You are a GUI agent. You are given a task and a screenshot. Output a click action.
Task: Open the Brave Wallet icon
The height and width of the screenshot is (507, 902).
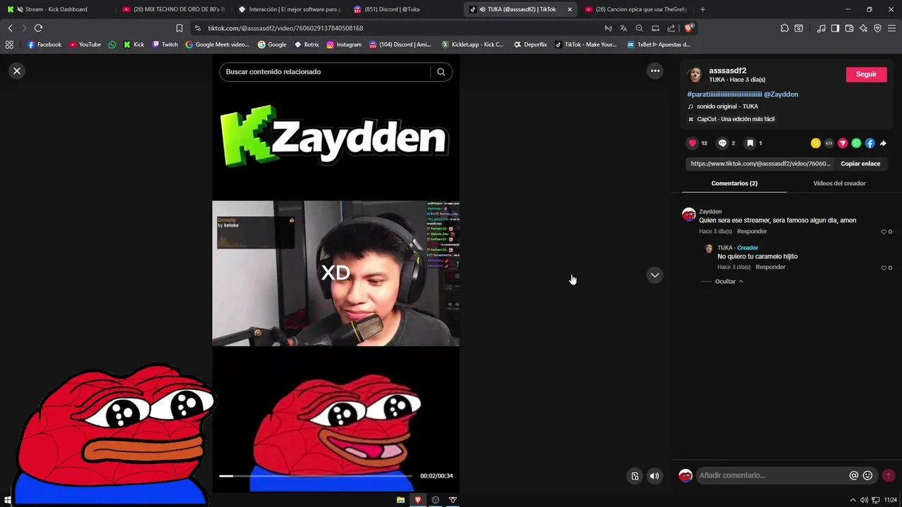click(849, 28)
